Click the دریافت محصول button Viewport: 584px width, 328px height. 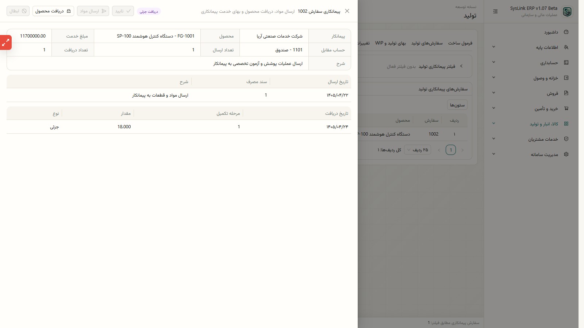(x=53, y=11)
